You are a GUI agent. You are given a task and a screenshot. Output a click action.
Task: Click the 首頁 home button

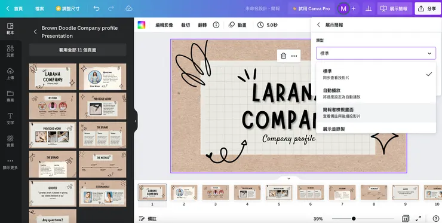[15, 8]
